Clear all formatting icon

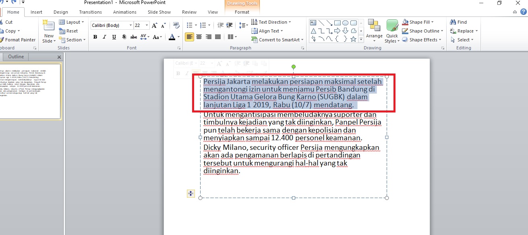pyautogui.click(x=176, y=25)
